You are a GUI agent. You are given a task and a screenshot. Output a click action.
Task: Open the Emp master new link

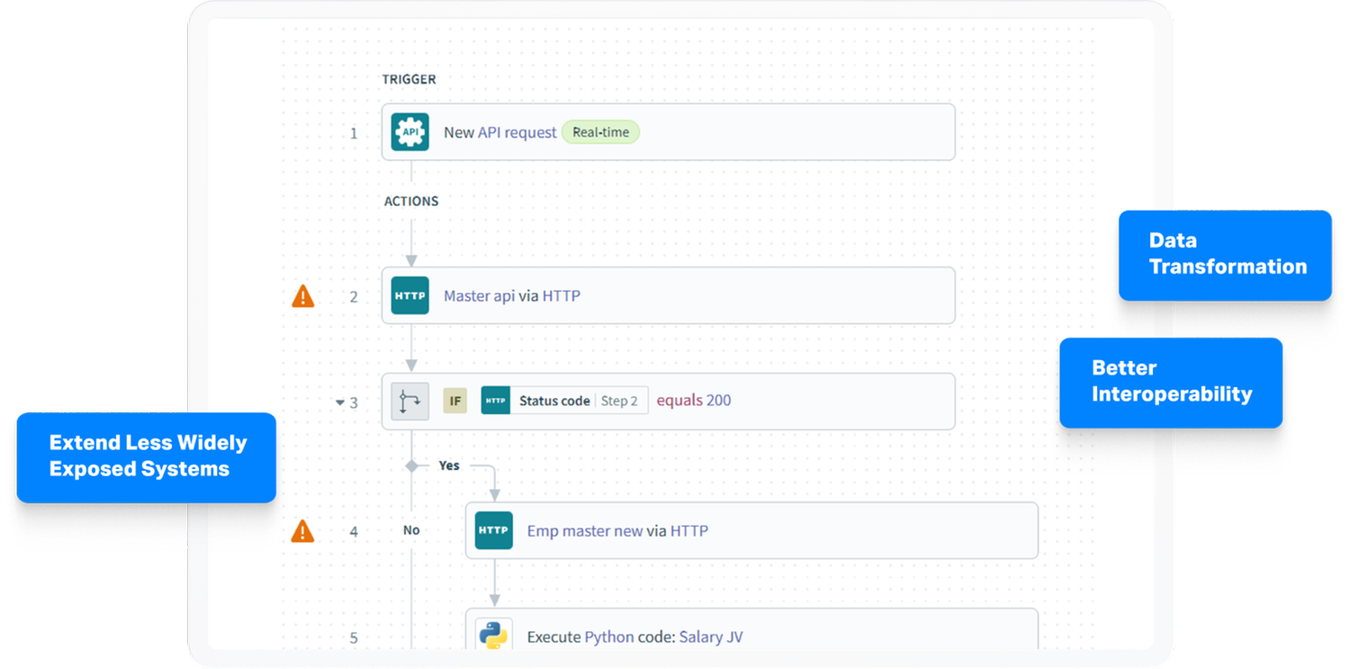[x=584, y=531]
